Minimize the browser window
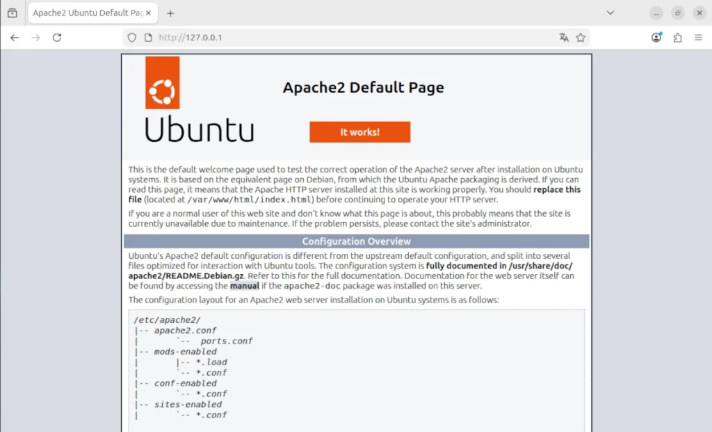The image size is (712, 432). coord(656,13)
